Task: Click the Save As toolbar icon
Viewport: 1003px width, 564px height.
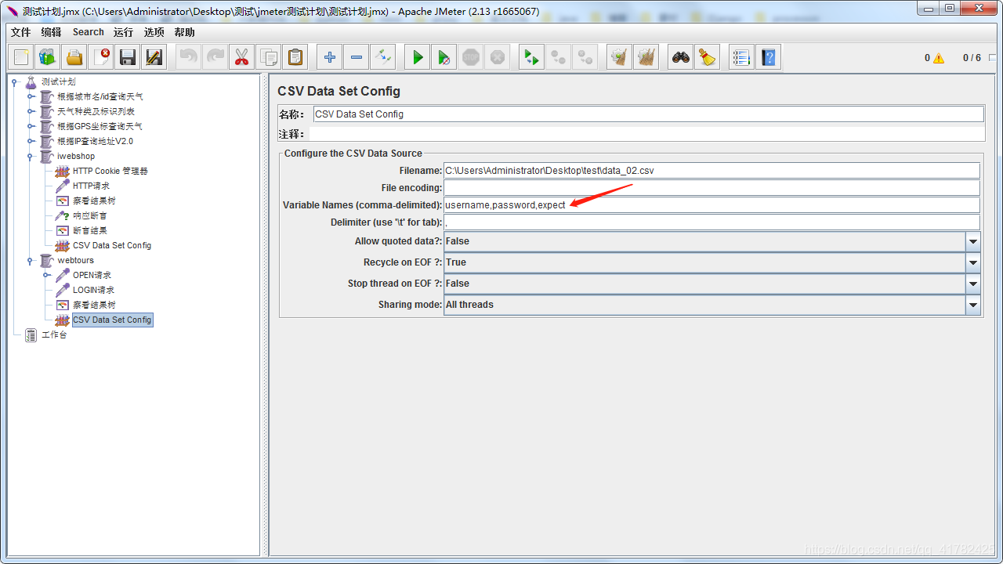Action: pyautogui.click(x=154, y=57)
